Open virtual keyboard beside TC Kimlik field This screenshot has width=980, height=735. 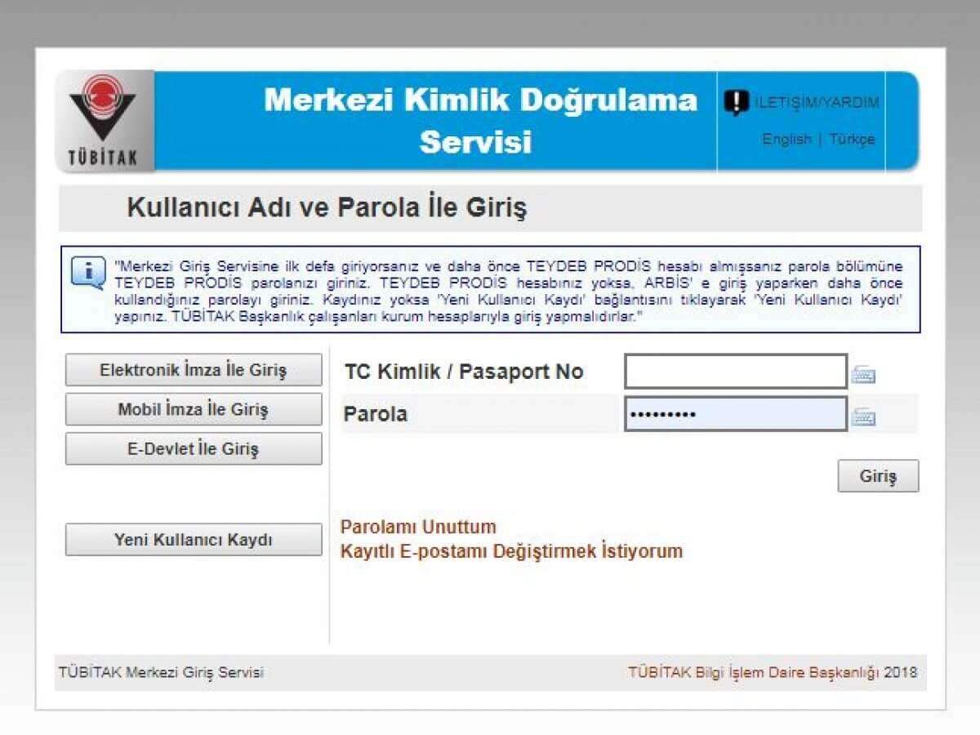pyautogui.click(x=863, y=375)
